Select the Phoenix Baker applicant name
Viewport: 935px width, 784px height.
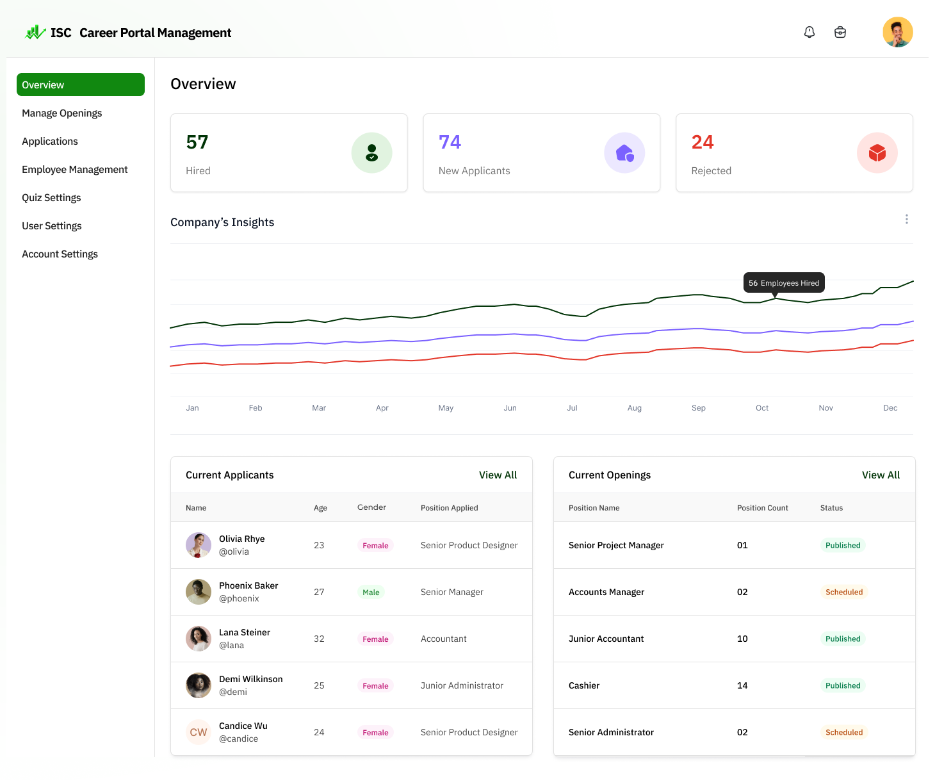pos(248,585)
